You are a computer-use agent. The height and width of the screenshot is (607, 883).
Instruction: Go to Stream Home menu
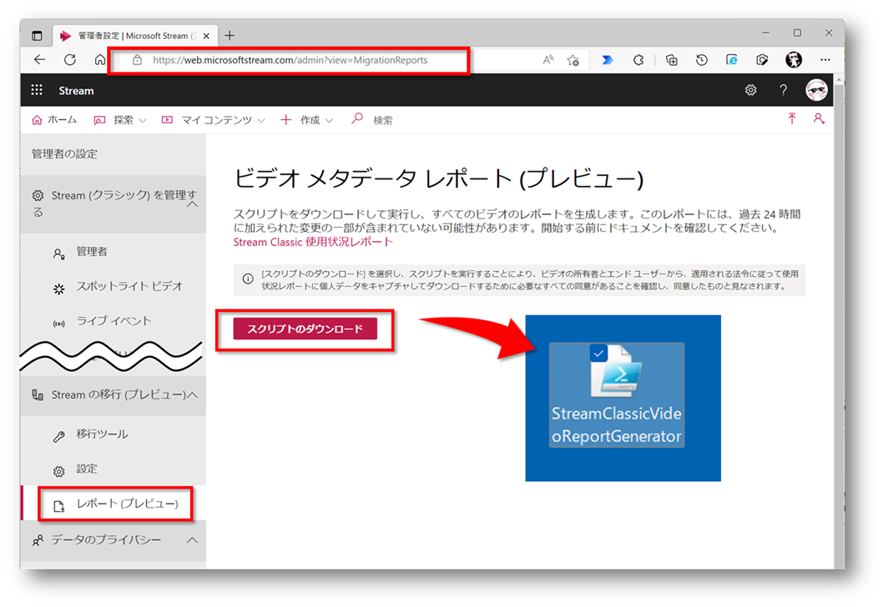tap(54, 120)
